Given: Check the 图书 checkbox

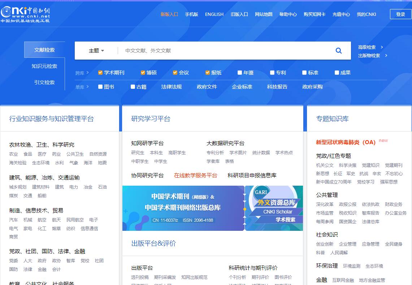Looking at the screenshot, I should 100,87.
